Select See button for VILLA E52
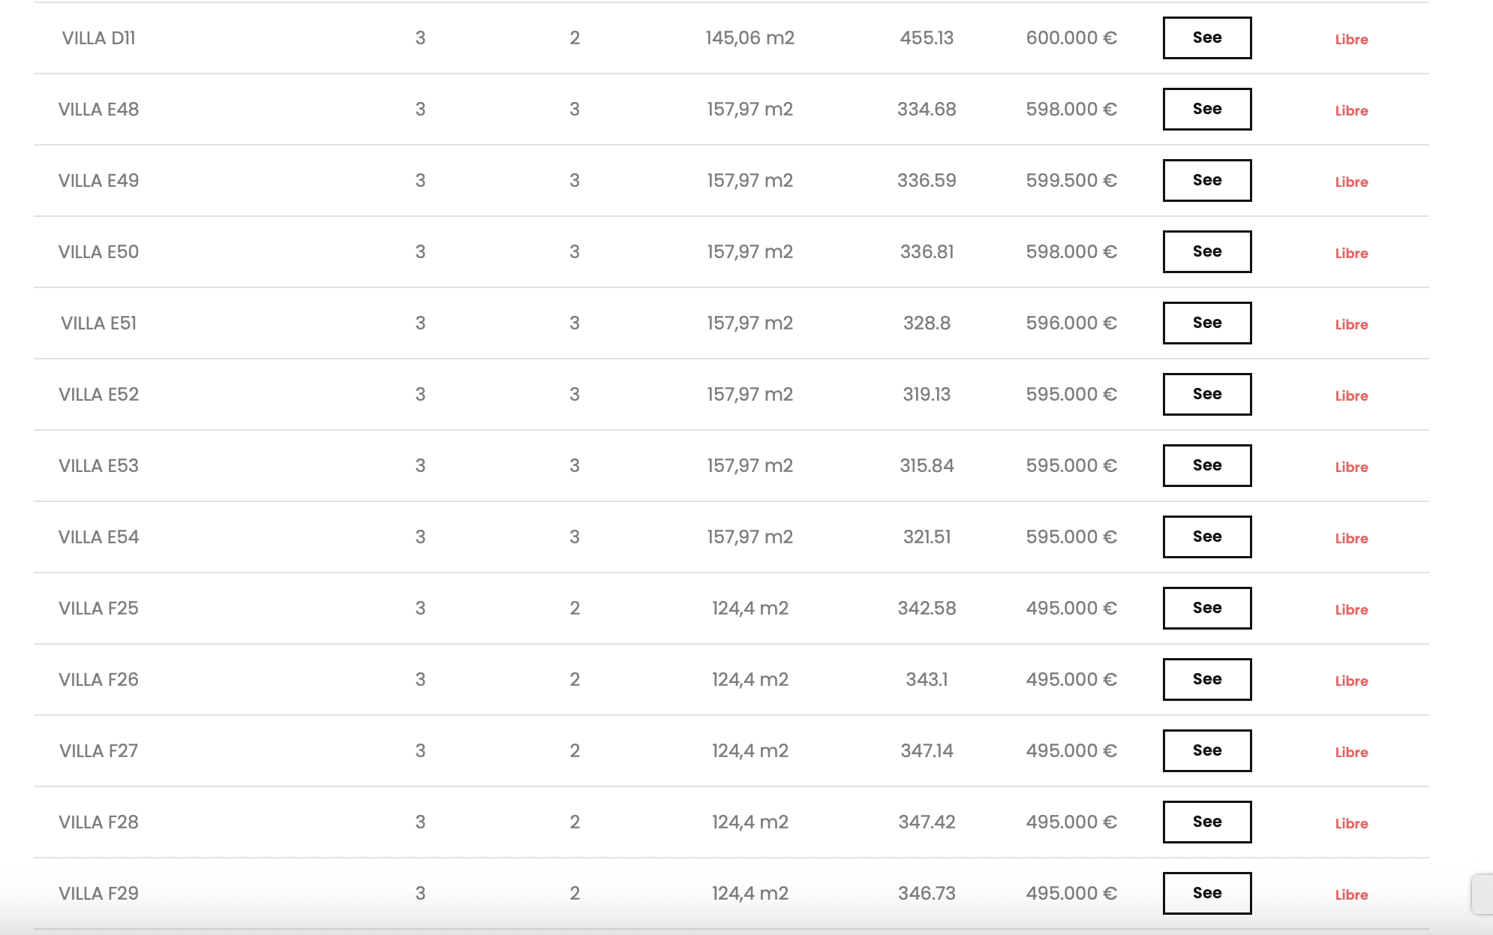The height and width of the screenshot is (935, 1493). tap(1207, 394)
